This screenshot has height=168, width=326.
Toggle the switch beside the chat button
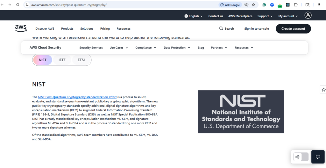(x=301, y=157)
